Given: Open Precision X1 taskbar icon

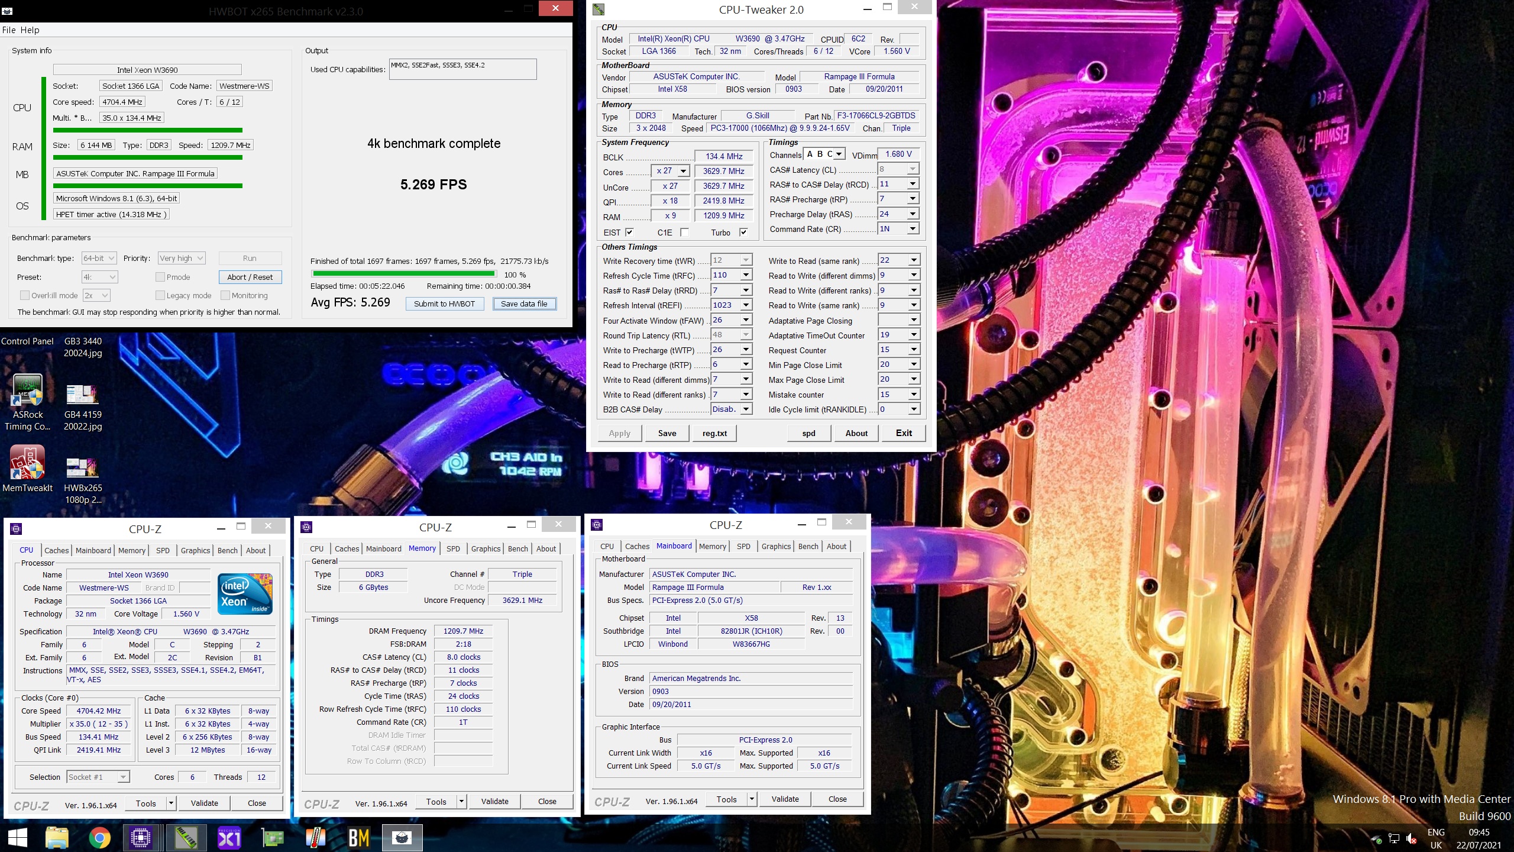Looking at the screenshot, I should click(x=229, y=838).
